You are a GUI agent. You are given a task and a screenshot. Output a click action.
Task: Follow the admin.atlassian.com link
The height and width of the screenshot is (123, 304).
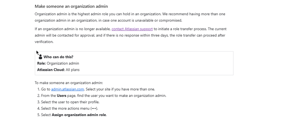point(67,89)
